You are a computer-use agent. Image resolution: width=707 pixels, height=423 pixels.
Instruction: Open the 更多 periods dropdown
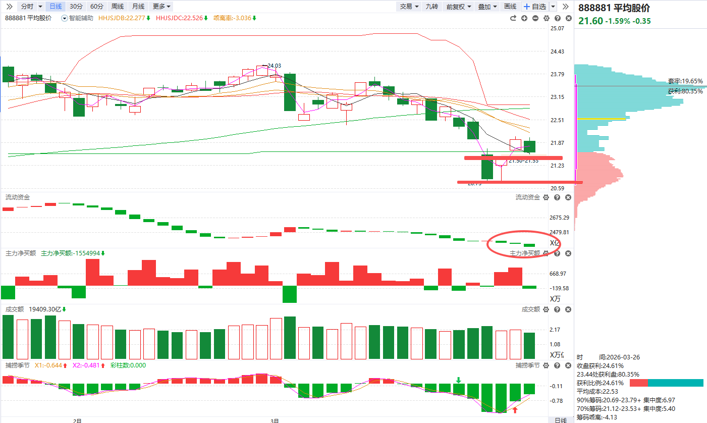(162, 7)
